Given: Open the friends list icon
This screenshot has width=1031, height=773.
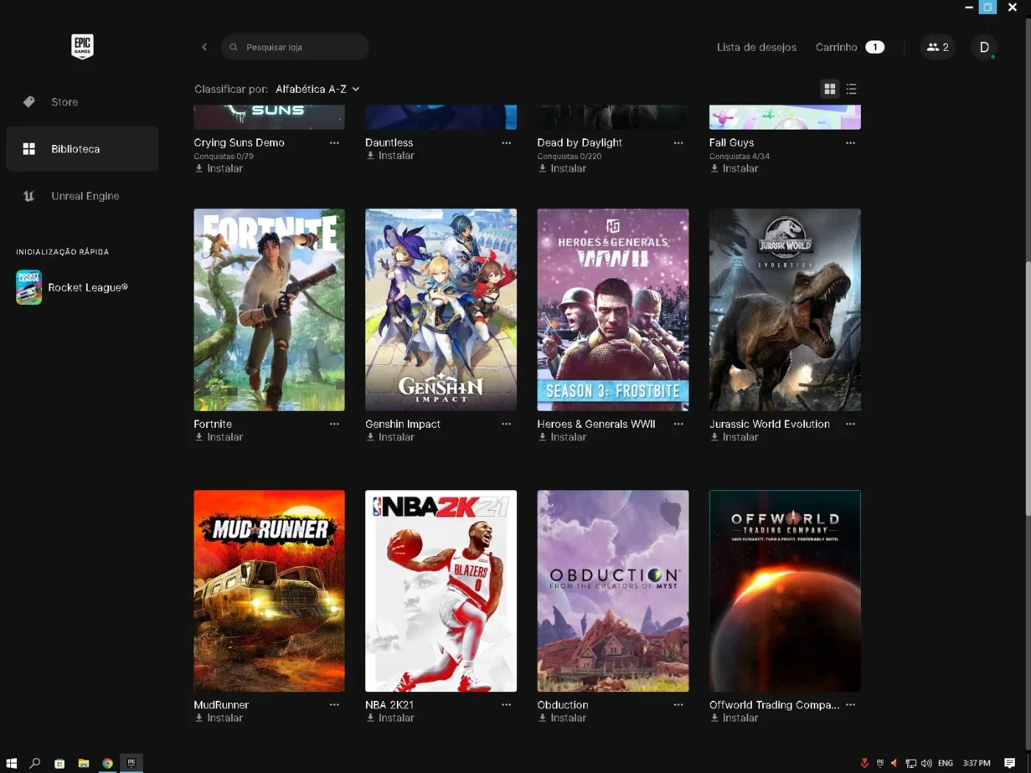Looking at the screenshot, I should 937,47.
